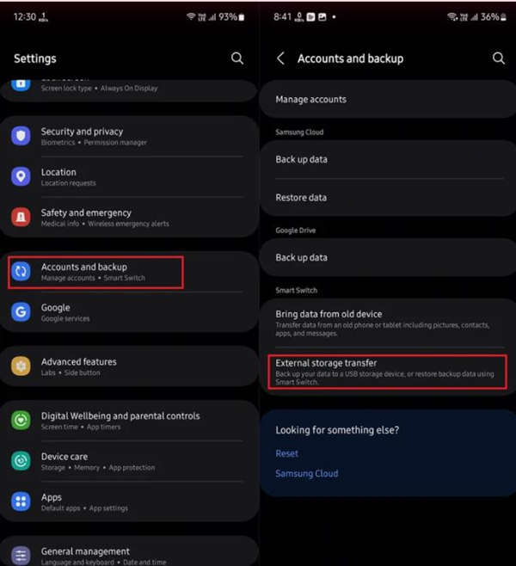Open Manage accounts
The width and height of the screenshot is (516, 566).
pos(388,99)
